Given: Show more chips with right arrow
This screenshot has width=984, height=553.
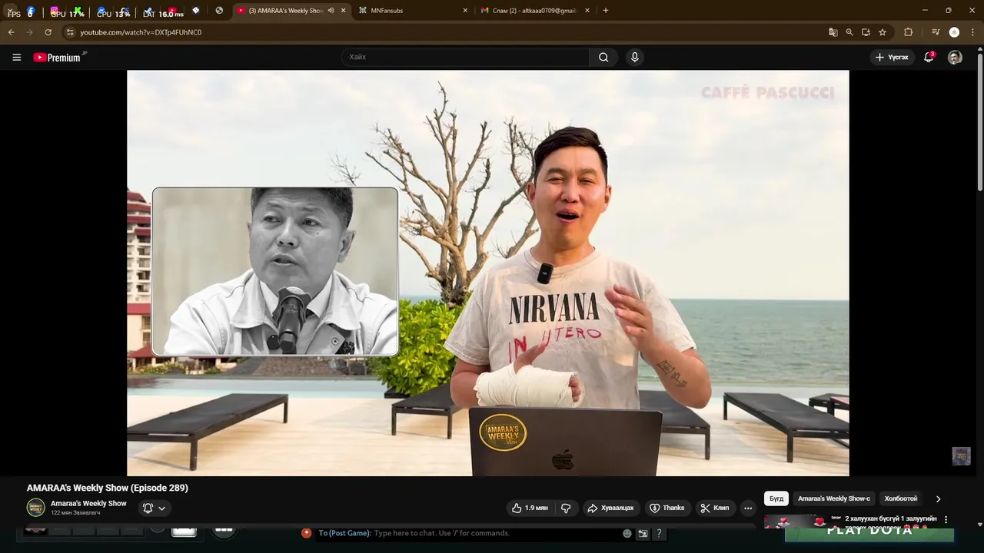Looking at the screenshot, I should point(938,498).
